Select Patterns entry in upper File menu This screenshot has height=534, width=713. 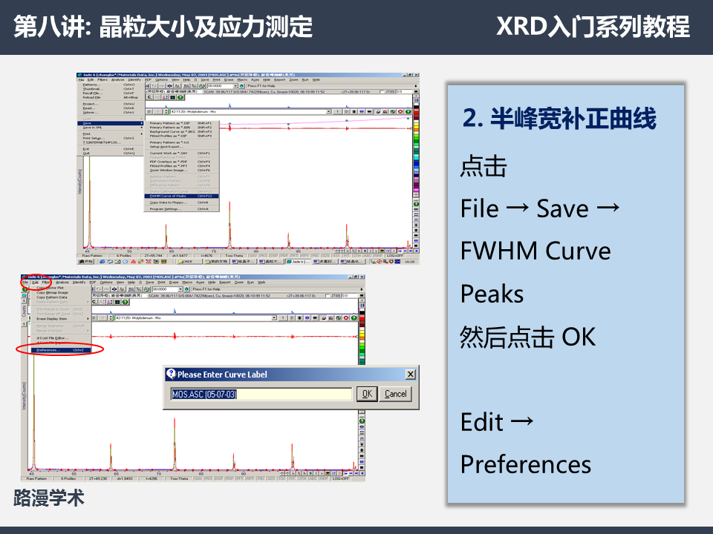[110, 85]
